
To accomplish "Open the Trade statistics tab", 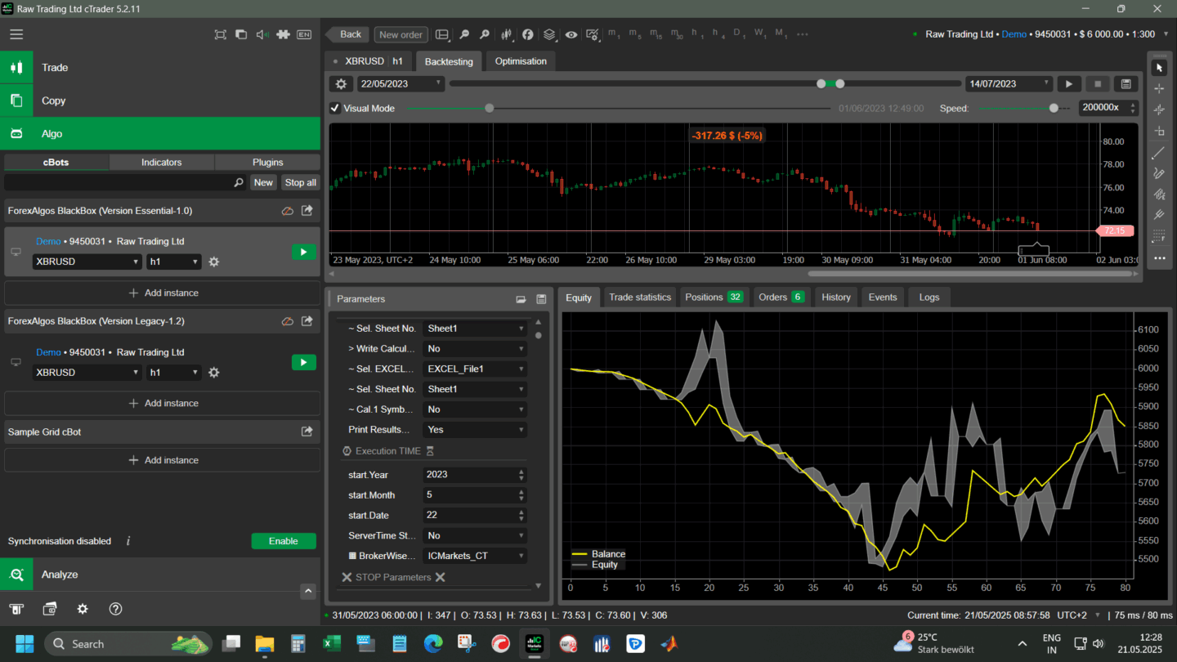I will [x=639, y=297].
